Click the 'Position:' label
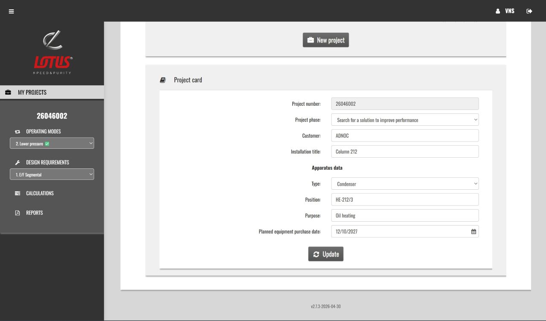Image resolution: width=546 pixels, height=321 pixels. (x=313, y=200)
